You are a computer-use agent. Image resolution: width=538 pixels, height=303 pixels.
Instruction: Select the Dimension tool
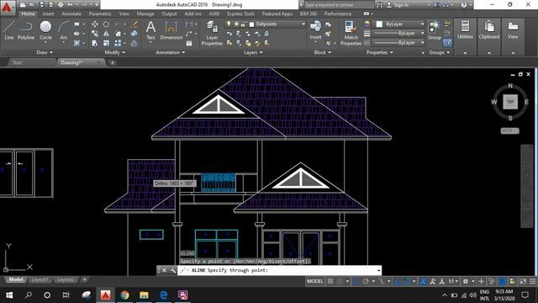point(171,30)
